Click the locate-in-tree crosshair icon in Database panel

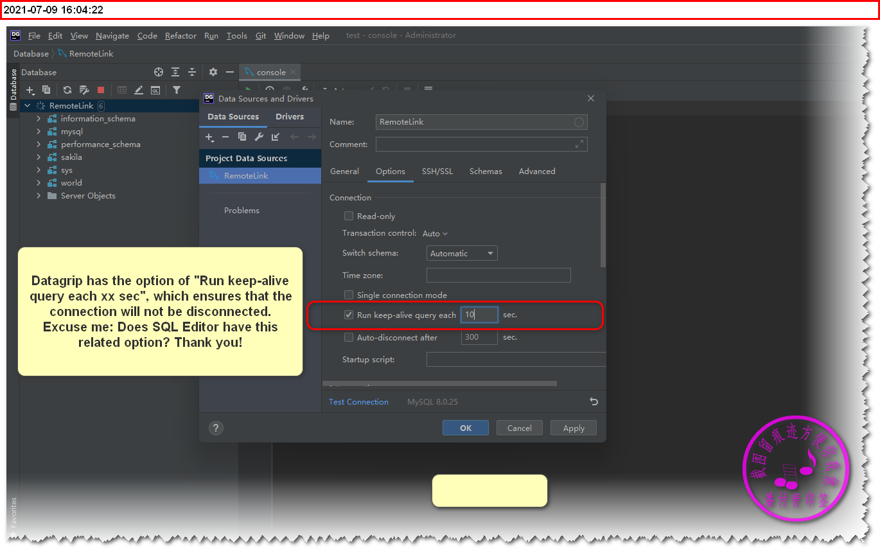[159, 73]
